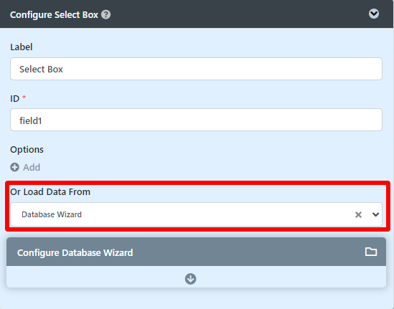This screenshot has height=309, width=394.
Task: Click the Configure Database Wizard header title
Action: [x=75, y=253]
